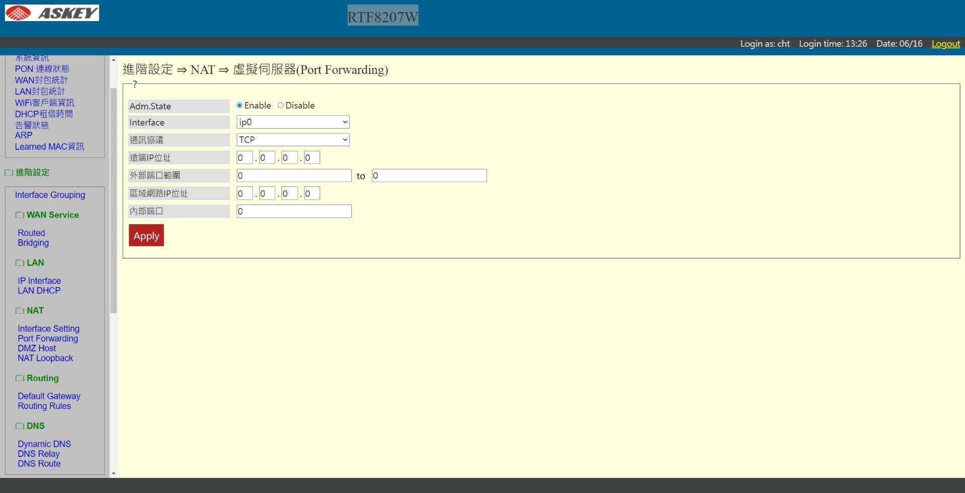This screenshot has width=965, height=493.
Task: Open Bridging WAN service
Action: pyautogui.click(x=33, y=243)
